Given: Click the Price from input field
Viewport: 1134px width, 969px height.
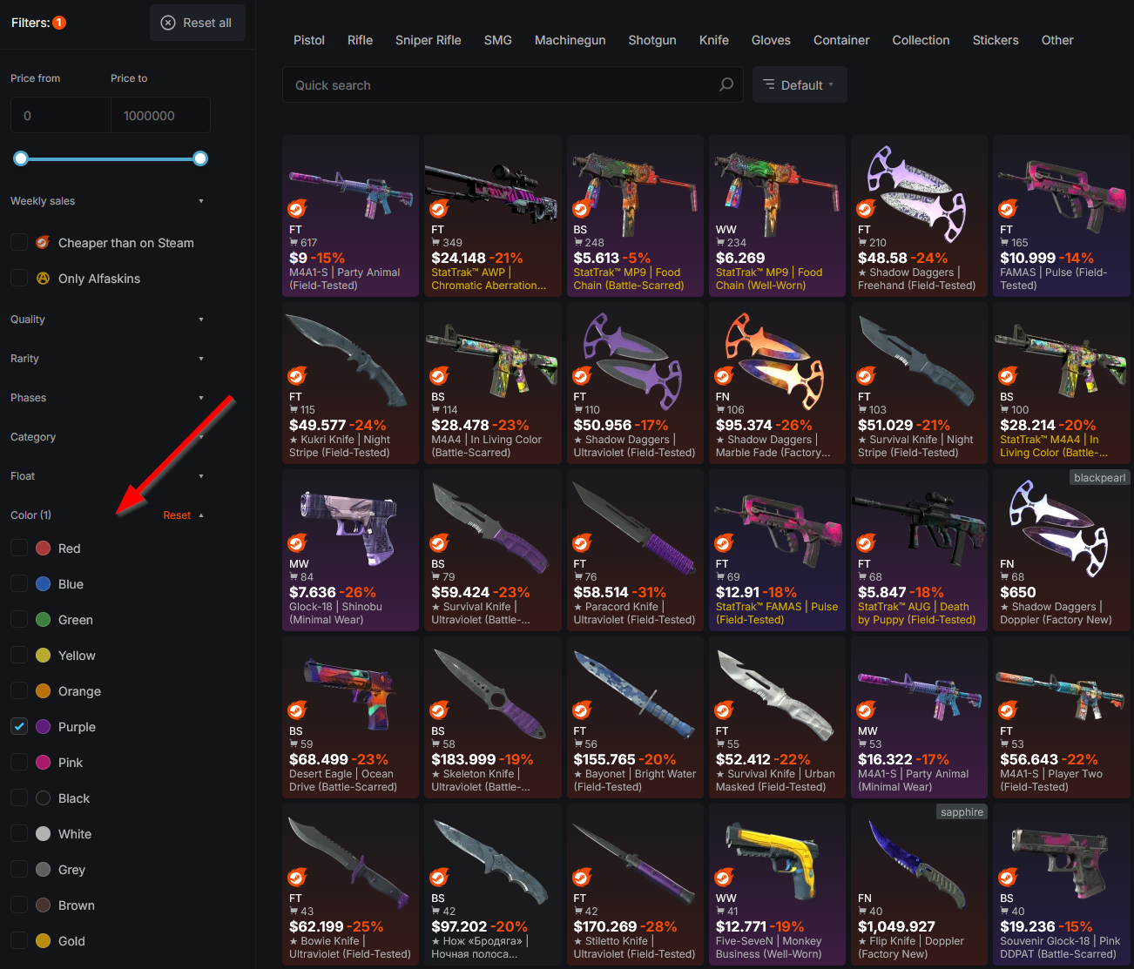Looking at the screenshot, I should click(x=61, y=115).
